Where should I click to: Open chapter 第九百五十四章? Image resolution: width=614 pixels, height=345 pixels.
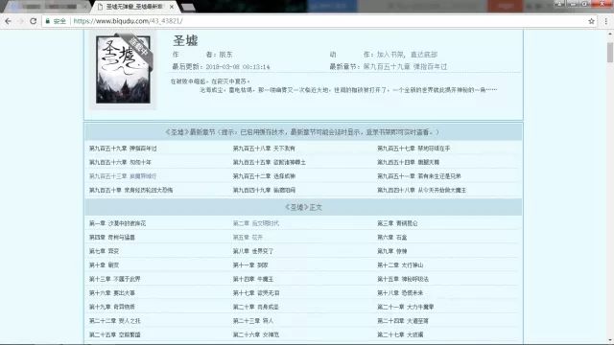[408, 162]
